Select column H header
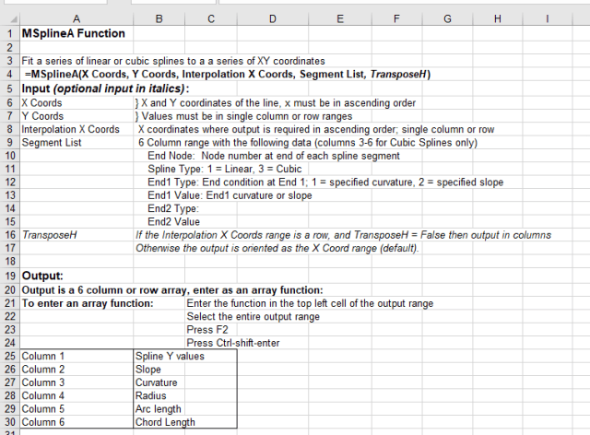 (x=498, y=18)
